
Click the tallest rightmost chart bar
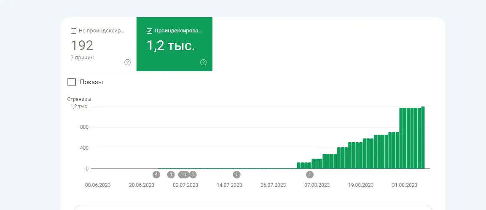point(423,138)
